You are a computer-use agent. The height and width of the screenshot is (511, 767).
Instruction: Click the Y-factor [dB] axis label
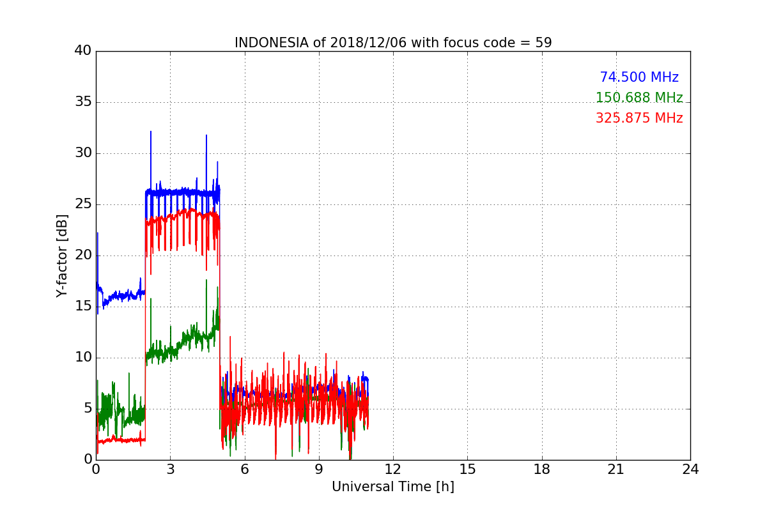pyautogui.click(x=62, y=256)
